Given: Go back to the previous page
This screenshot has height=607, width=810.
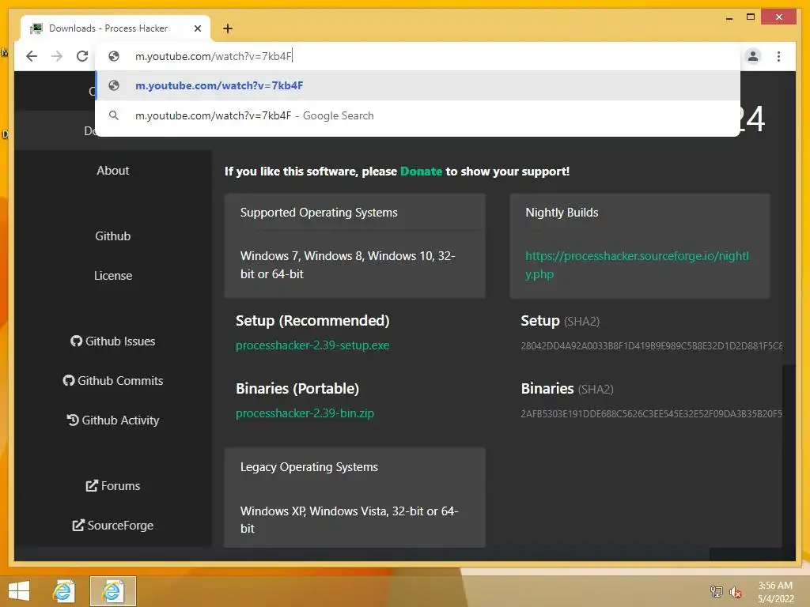Looking at the screenshot, I should pyautogui.click(x=32, y=56).
